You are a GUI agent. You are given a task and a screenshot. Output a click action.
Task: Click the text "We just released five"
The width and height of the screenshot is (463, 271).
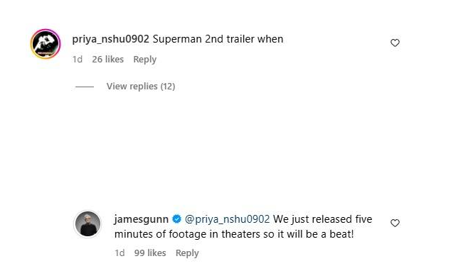click(322, 219)
